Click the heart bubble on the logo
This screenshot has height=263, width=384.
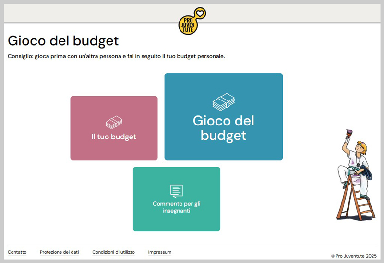199,13
